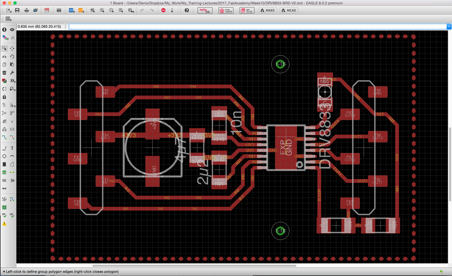The height and width of the screenshot is (276, 452).
Task: Click the Go traffic-light icon
Action: pos(172,10)
